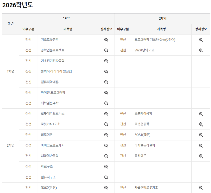Click the 로봇메카트로닉스 course name
Screen dimensions: 211x193
tap(53, 113)
